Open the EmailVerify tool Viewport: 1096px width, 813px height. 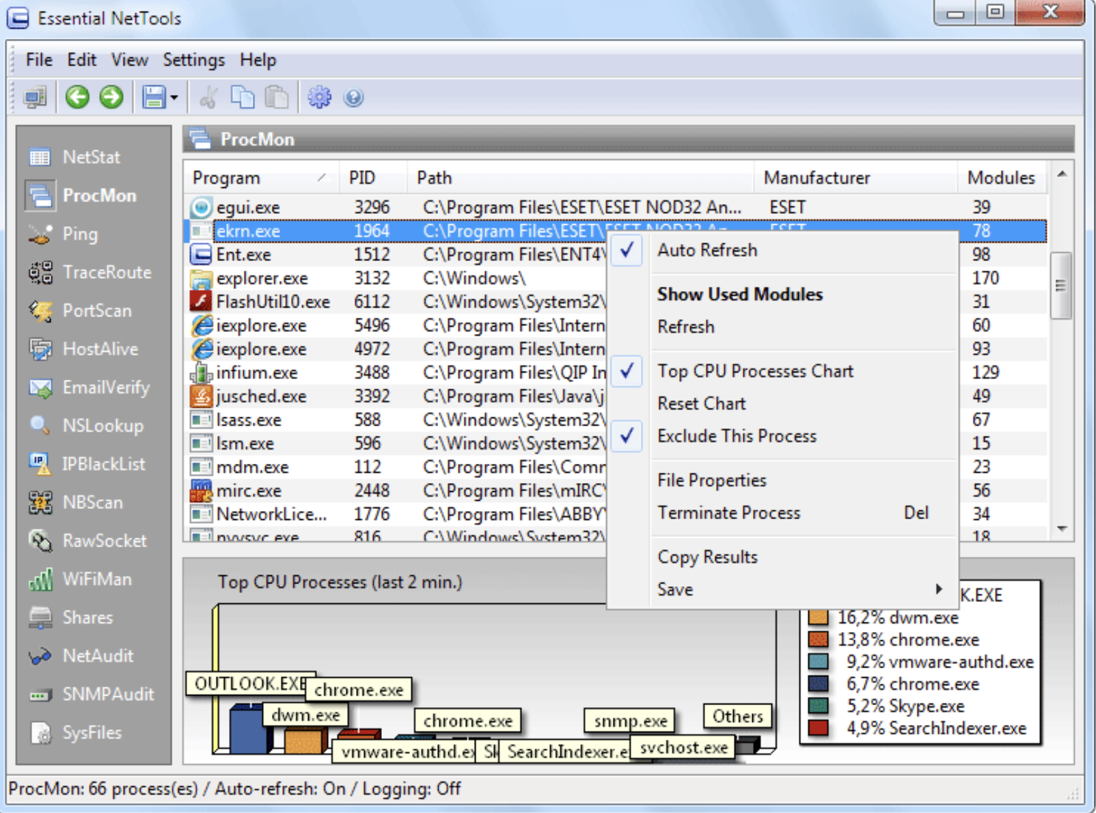click(x=89, y=387)
